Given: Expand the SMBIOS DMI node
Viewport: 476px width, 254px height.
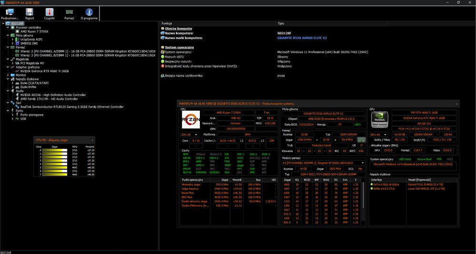Looking at the screenshot, I should click(x=12, y=43).
